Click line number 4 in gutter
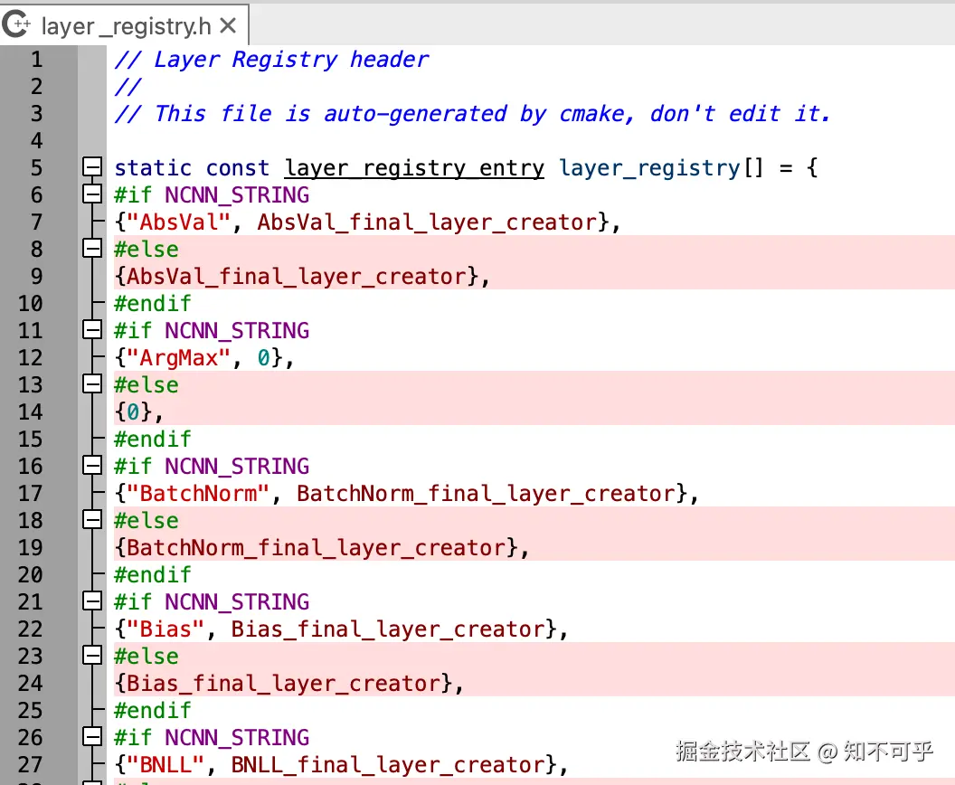Viewport: 955px width, 785px height. (x=37, y=141)
